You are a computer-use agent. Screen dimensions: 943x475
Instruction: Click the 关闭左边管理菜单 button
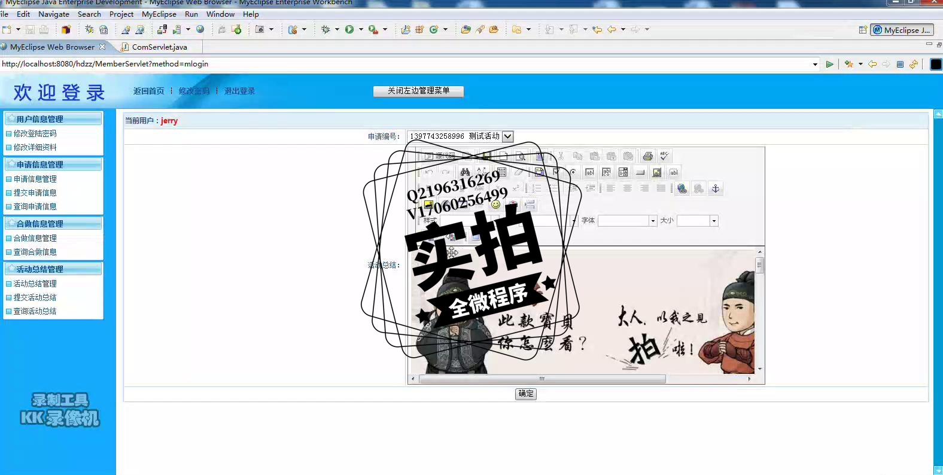tap(418, 91)
